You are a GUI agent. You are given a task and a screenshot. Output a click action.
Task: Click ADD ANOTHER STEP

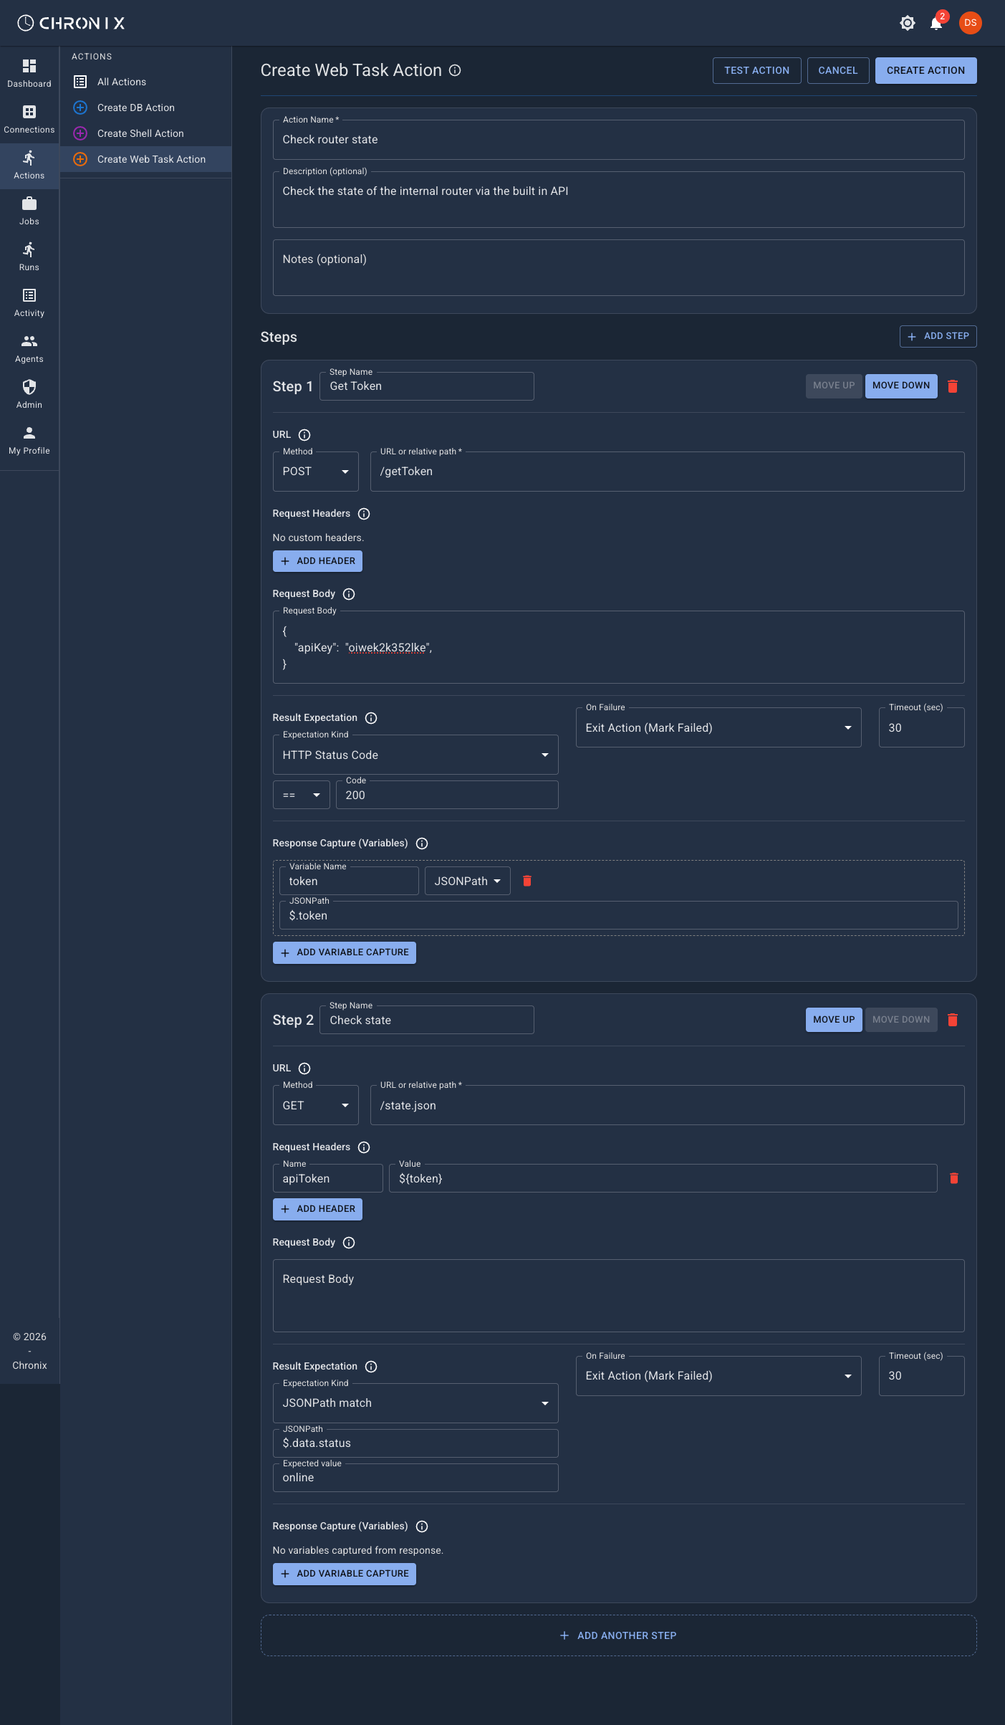[x=619, y=1635]
